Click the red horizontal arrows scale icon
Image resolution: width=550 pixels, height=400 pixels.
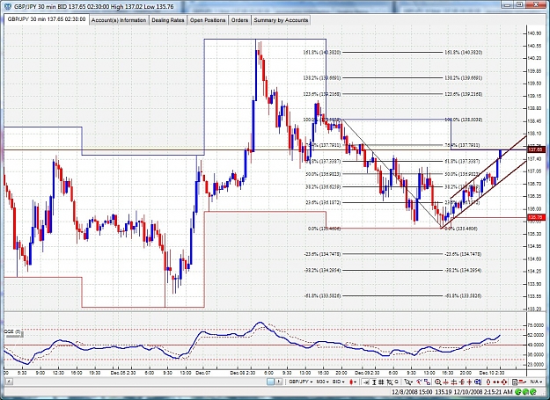[x=496, y=382]
